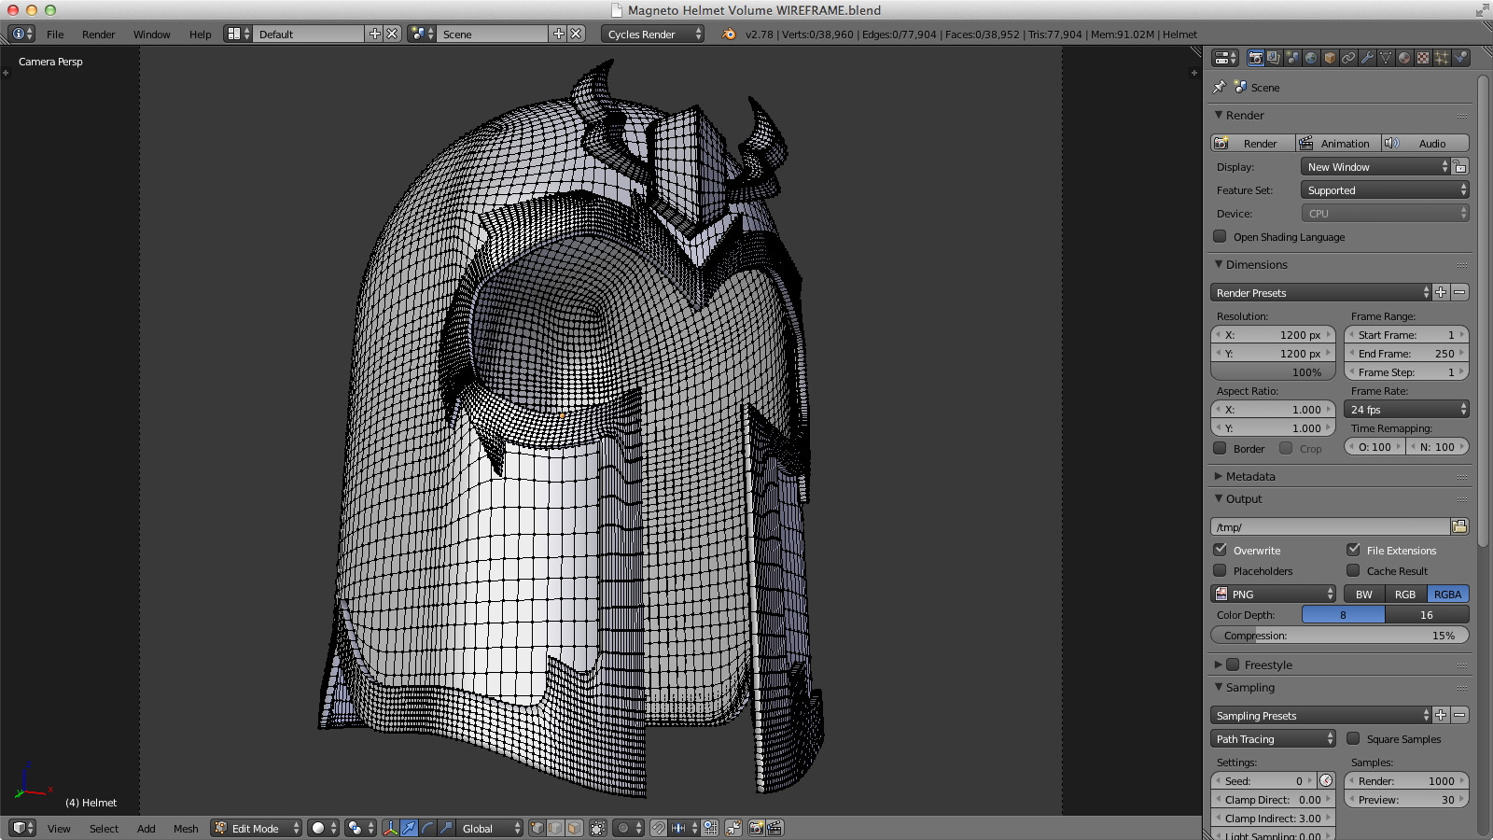Toggle the snap magnet icon
This screenshot has height=840, width=1493.
pos(659,828)
